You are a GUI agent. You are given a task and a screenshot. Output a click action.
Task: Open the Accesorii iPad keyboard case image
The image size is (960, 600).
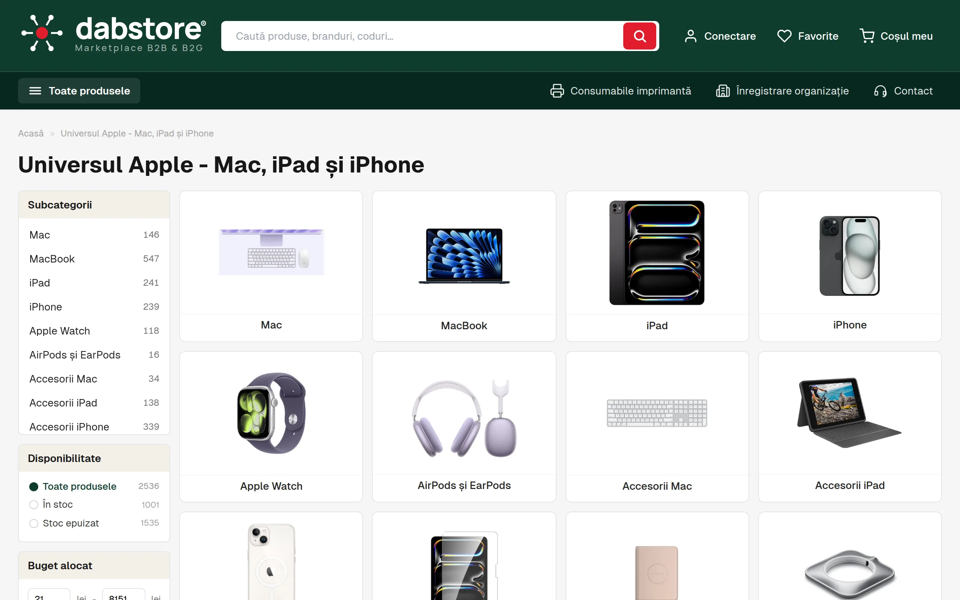[850, 413]
